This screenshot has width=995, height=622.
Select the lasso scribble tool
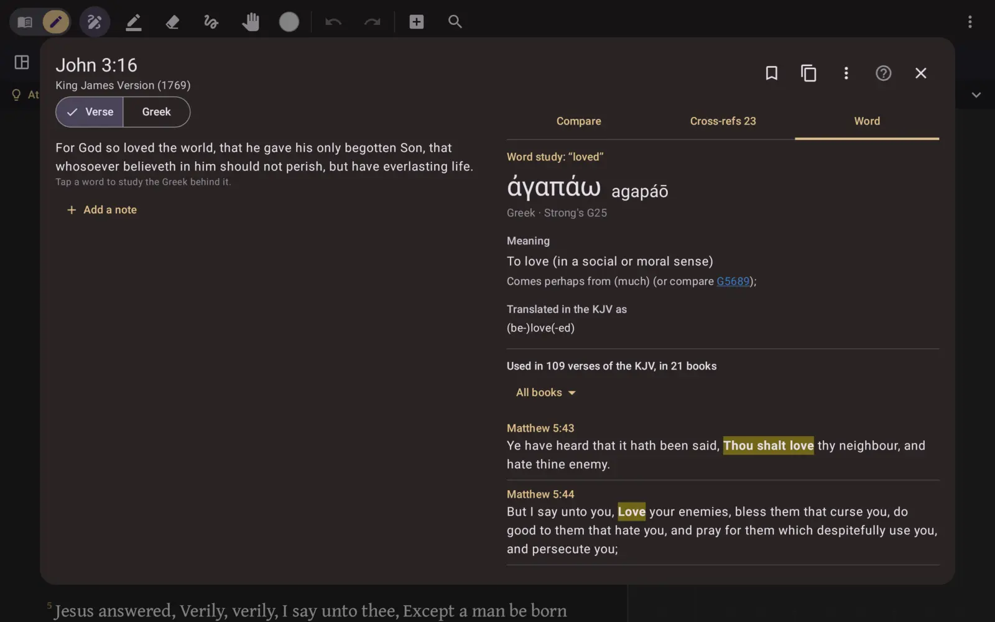[211, 22]
